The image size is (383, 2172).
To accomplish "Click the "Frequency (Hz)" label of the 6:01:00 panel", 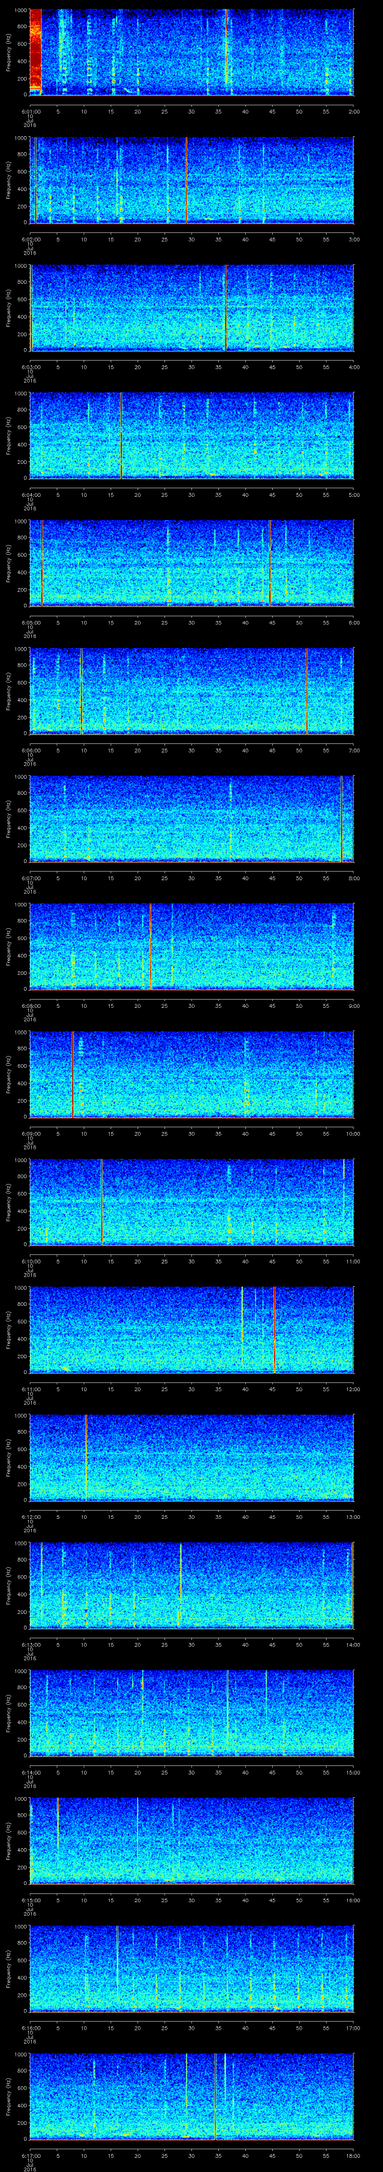I will pyautogui.click(x=9, y=52).
